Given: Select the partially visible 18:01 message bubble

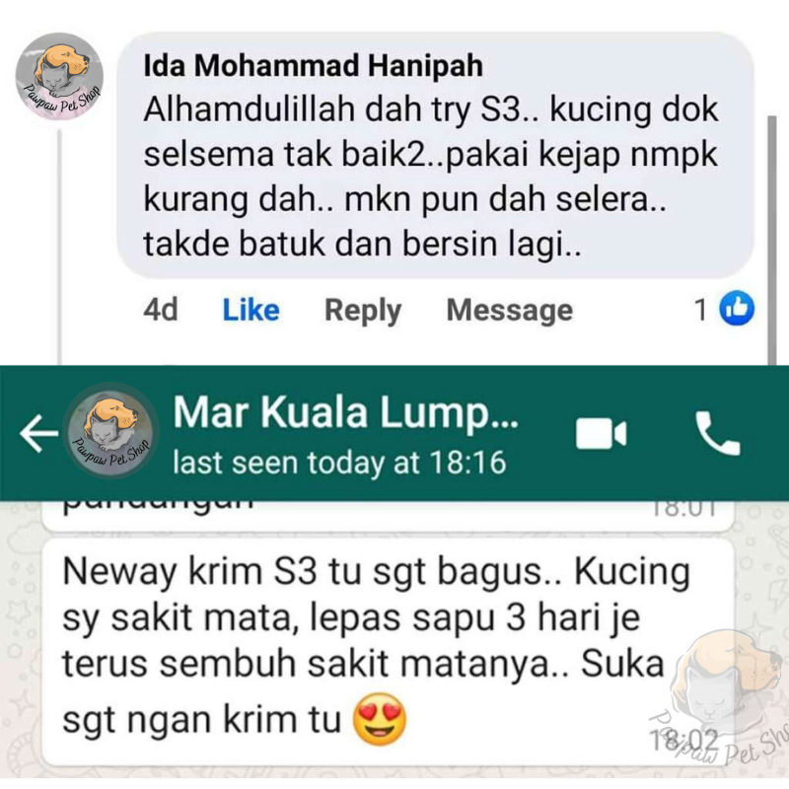Looking at the screenshot, I should tap(388, 516).
